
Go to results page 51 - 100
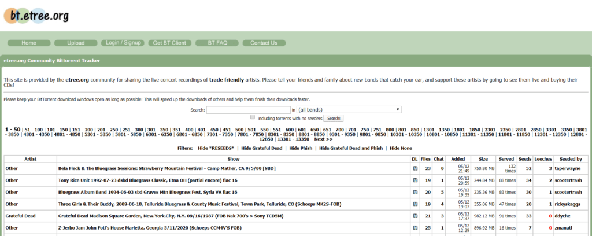[x=34, y=130]
